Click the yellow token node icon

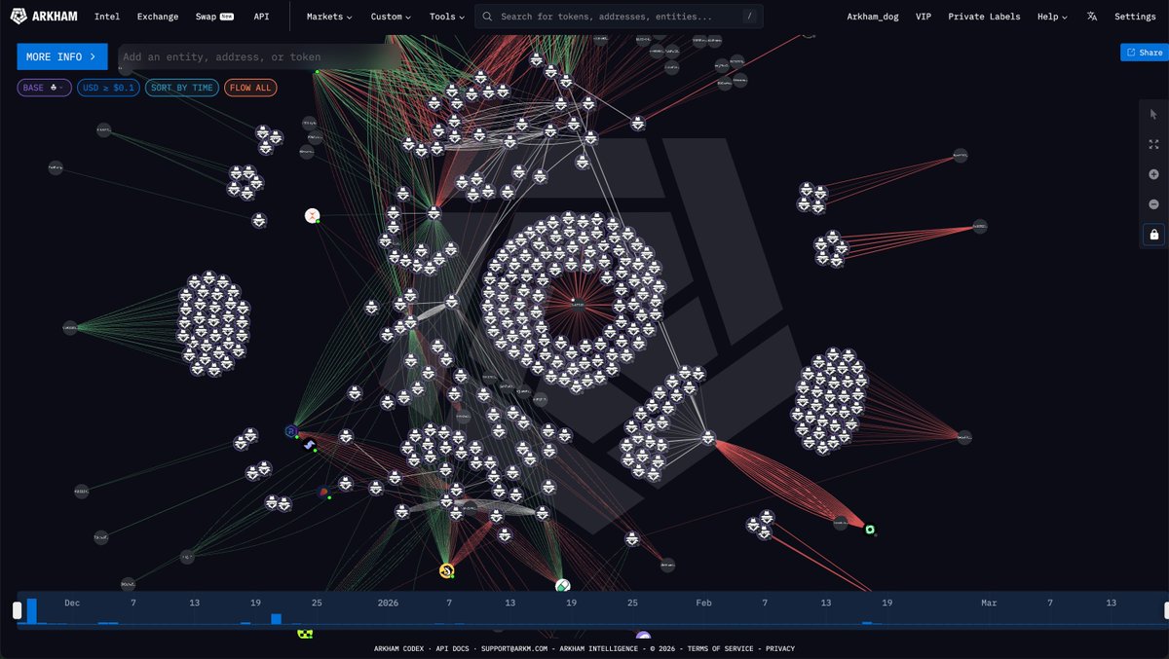click(x=446, y=570)
